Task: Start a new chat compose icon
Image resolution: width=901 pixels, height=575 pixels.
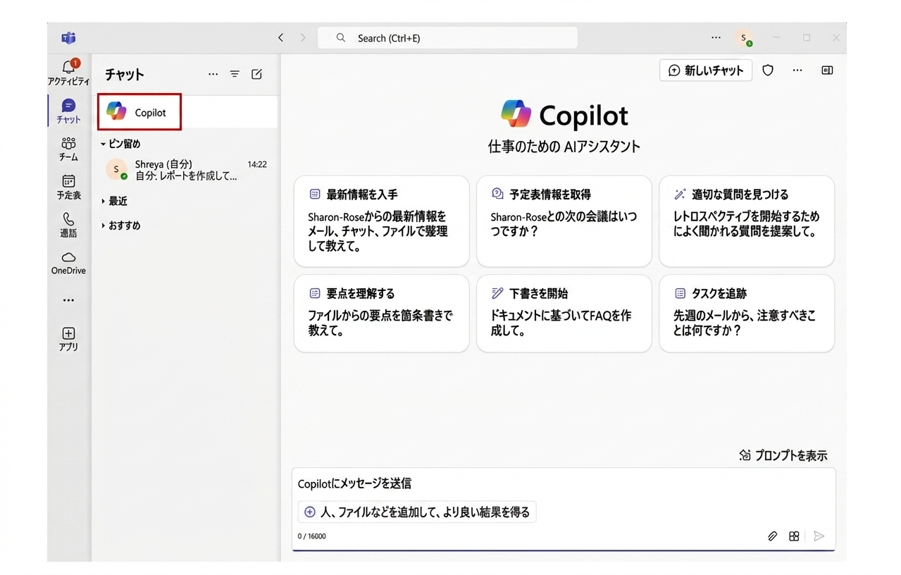Action: (256, 74)
